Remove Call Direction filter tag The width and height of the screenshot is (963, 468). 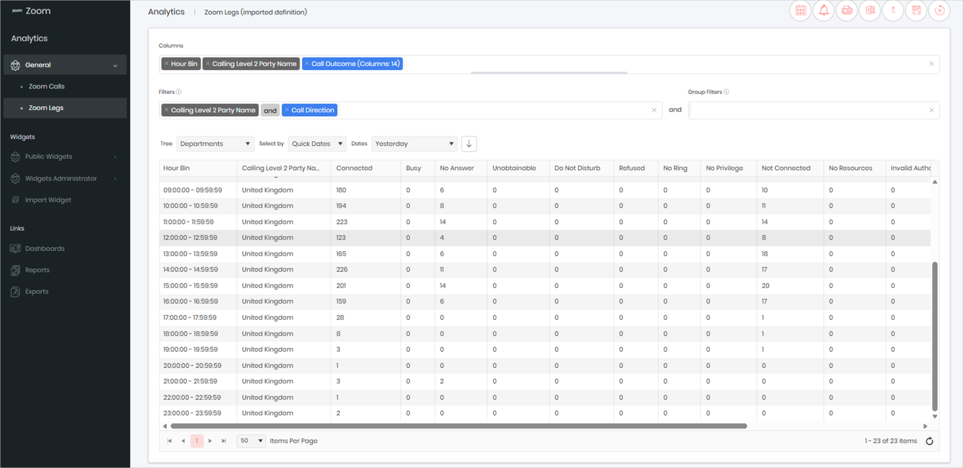point(287,110)
